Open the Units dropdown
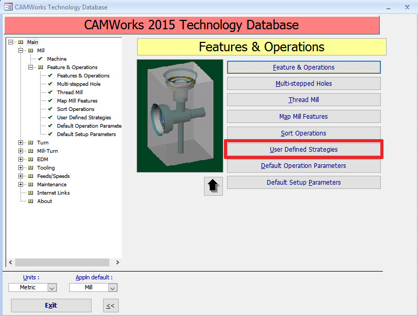This screenshot has width=418, height=316. (x=52, y=288)
